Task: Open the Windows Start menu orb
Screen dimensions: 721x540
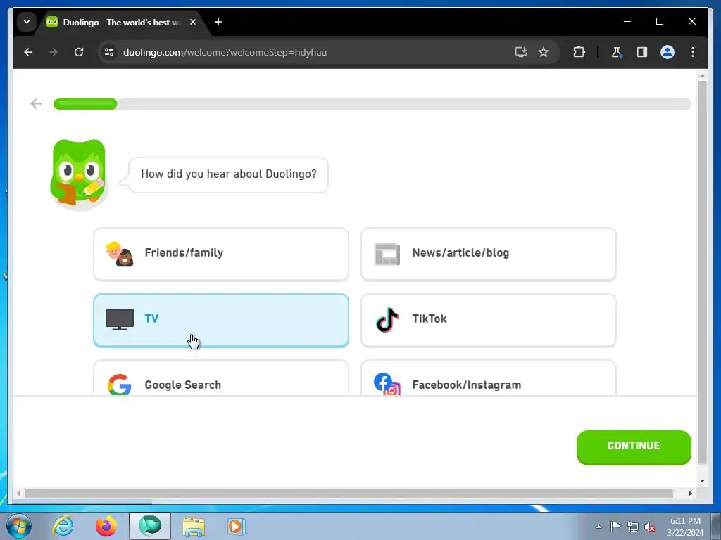Action: [x=19, y=526]
